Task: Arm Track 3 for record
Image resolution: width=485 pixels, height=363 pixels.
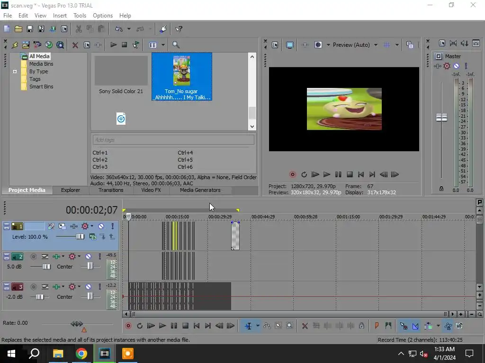Action: [34, 287]
